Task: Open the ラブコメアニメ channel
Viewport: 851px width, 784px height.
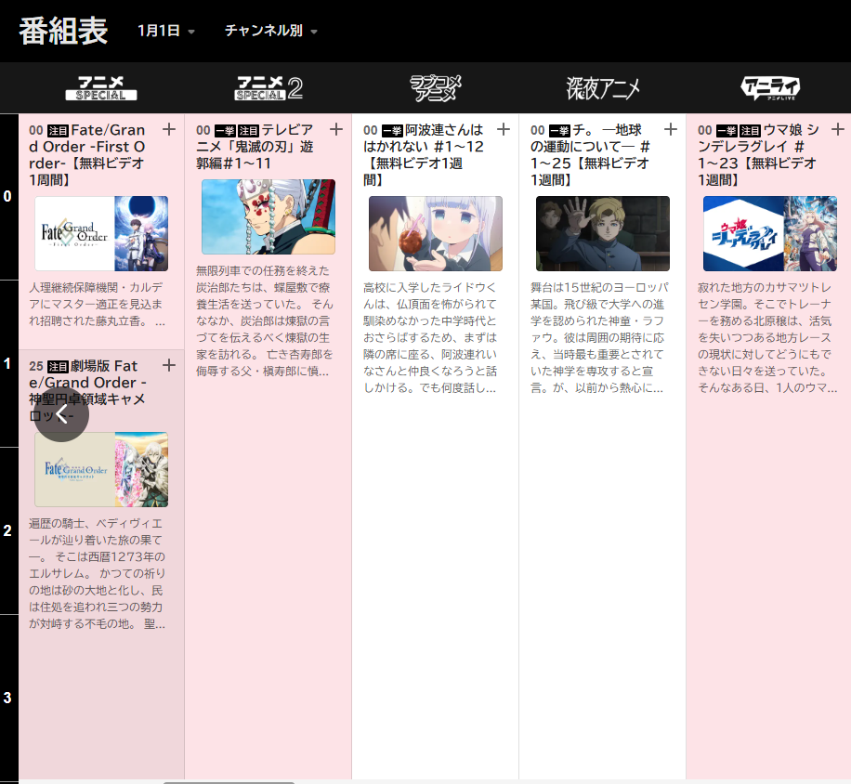Action: point(436,88)
